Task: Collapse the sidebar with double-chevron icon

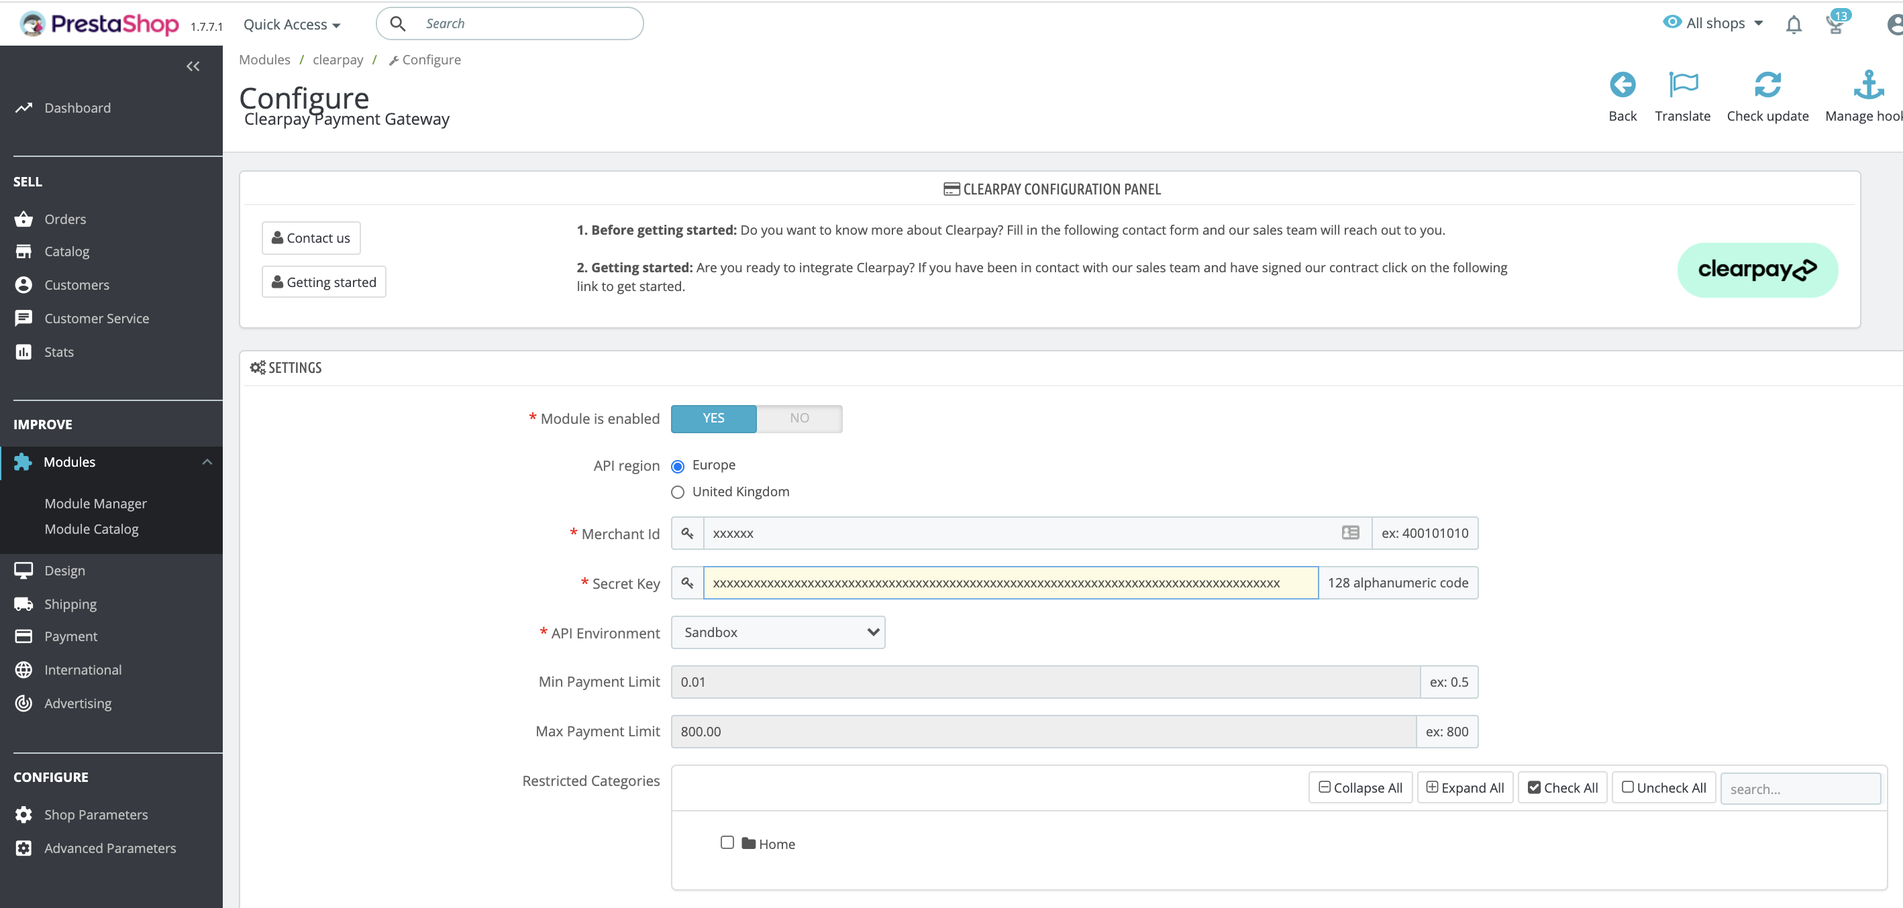Action: pos(193,66)
